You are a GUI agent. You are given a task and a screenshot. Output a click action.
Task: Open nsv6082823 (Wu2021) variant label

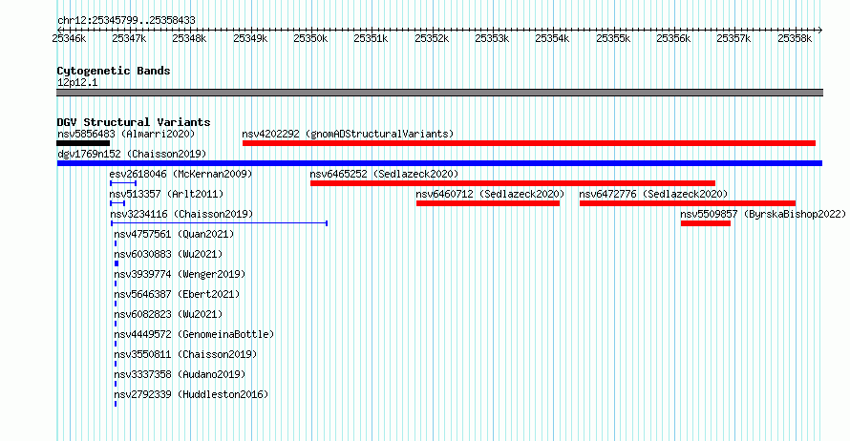click(168, 314)
